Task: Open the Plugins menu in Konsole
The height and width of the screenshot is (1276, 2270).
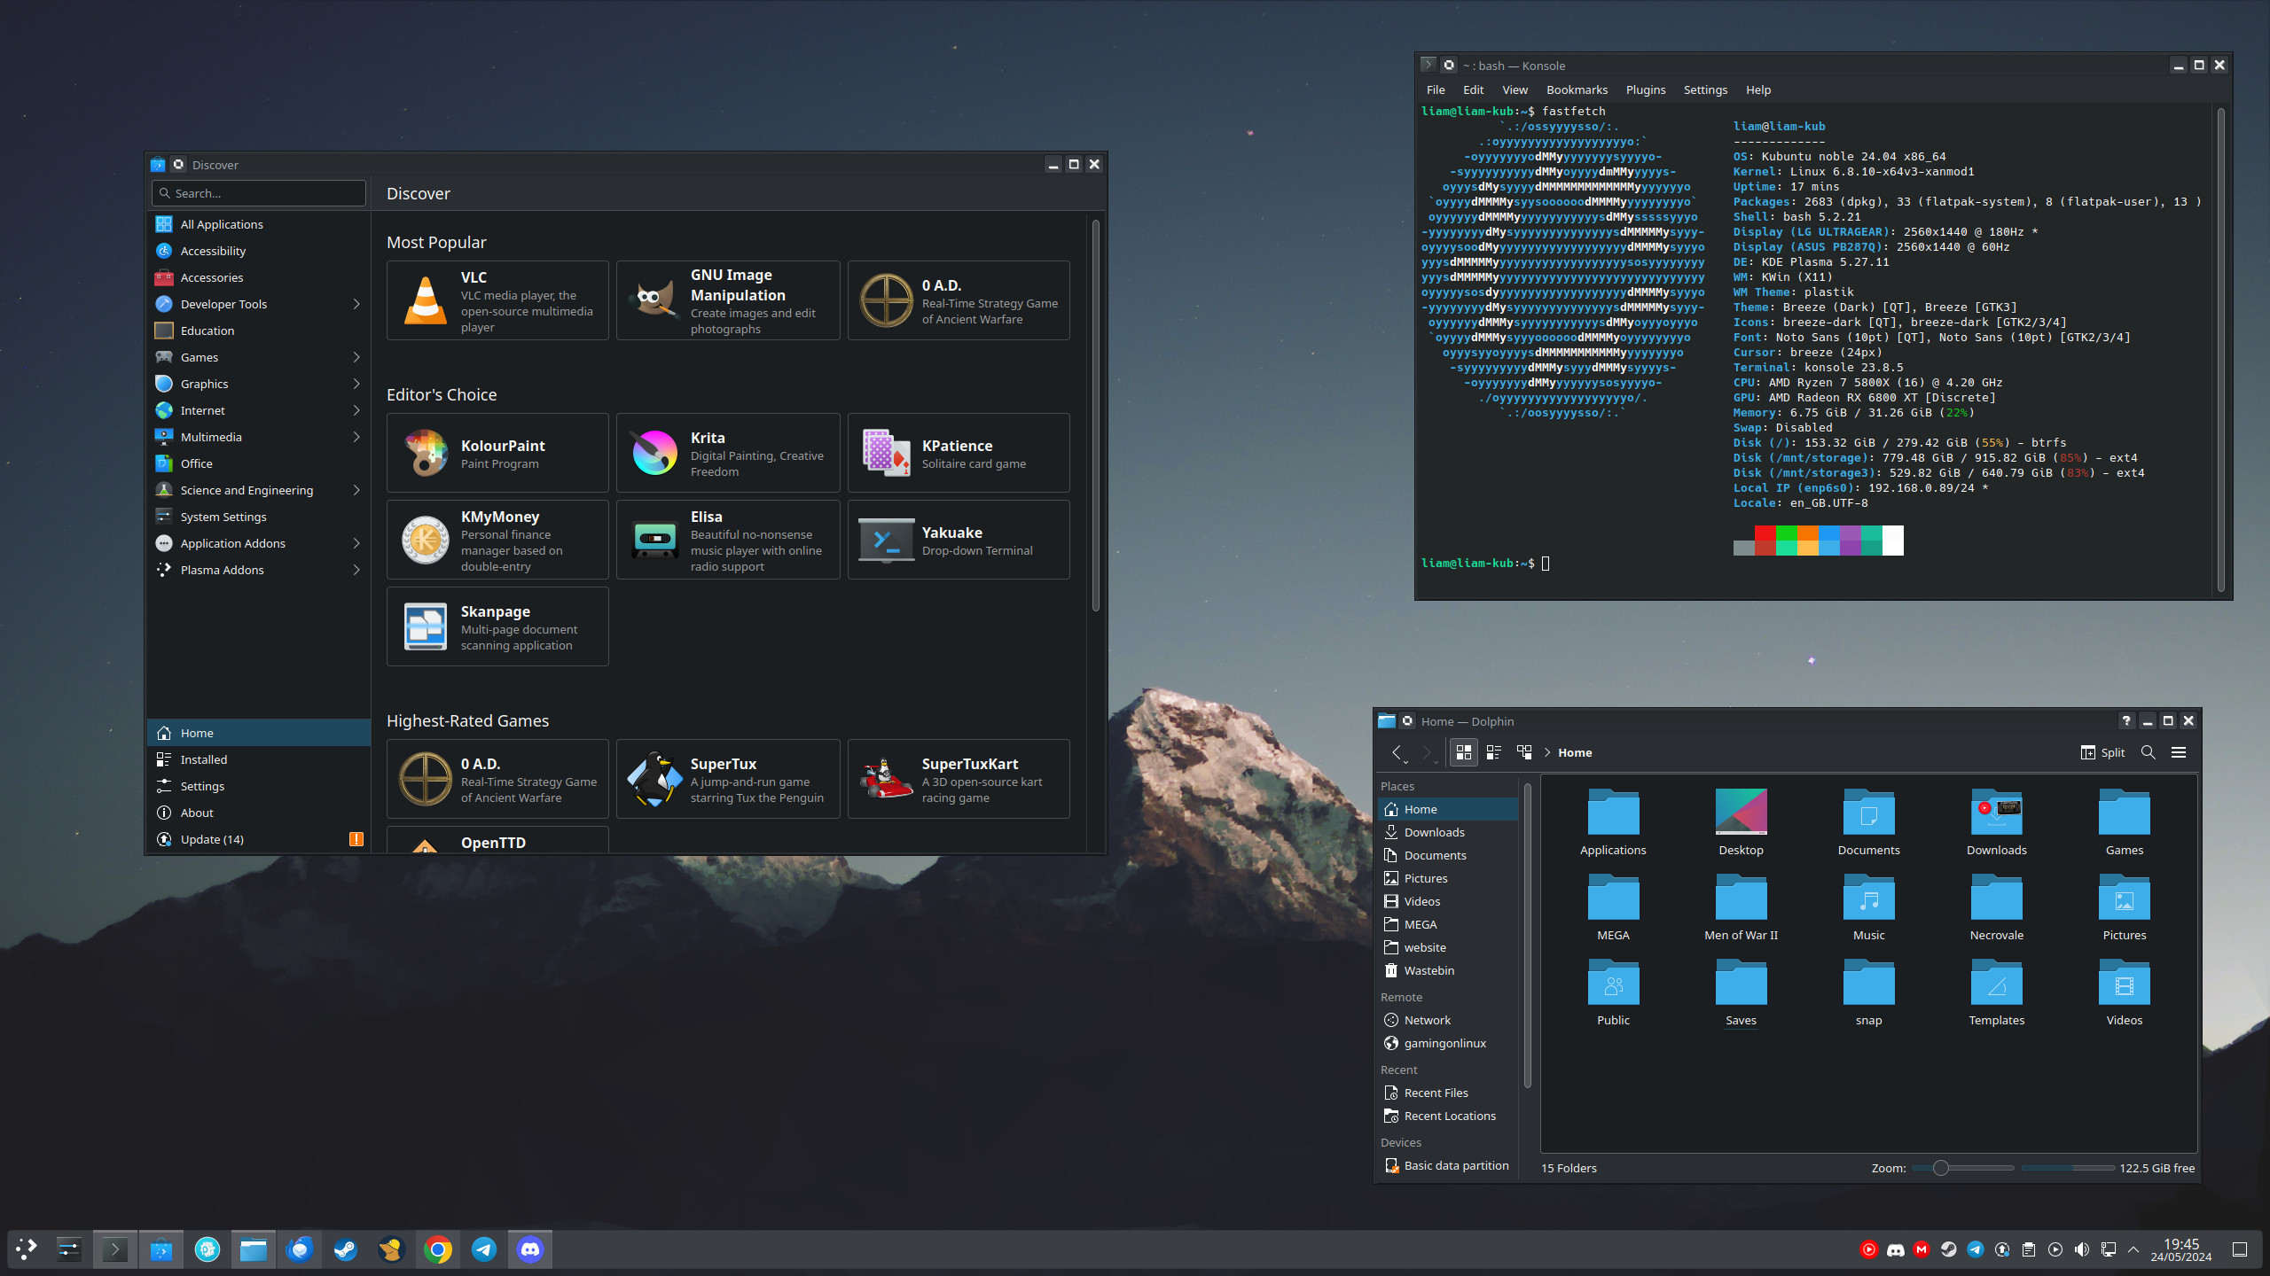Action: coord(1645,89)
